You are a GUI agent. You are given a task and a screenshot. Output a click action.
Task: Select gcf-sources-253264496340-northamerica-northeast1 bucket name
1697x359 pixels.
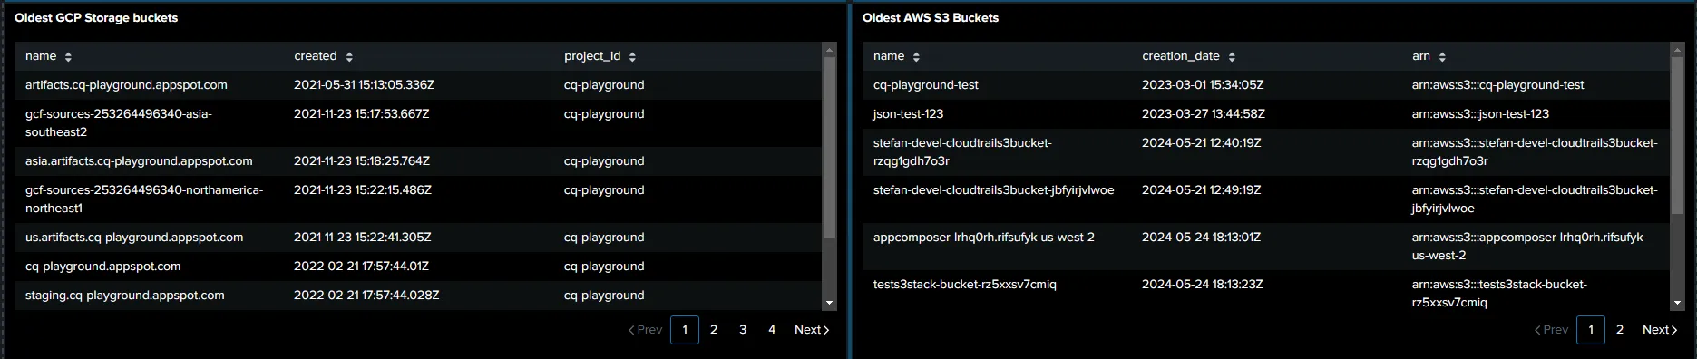pos(144,199)
